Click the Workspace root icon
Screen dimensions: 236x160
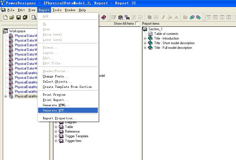point(6,31)
